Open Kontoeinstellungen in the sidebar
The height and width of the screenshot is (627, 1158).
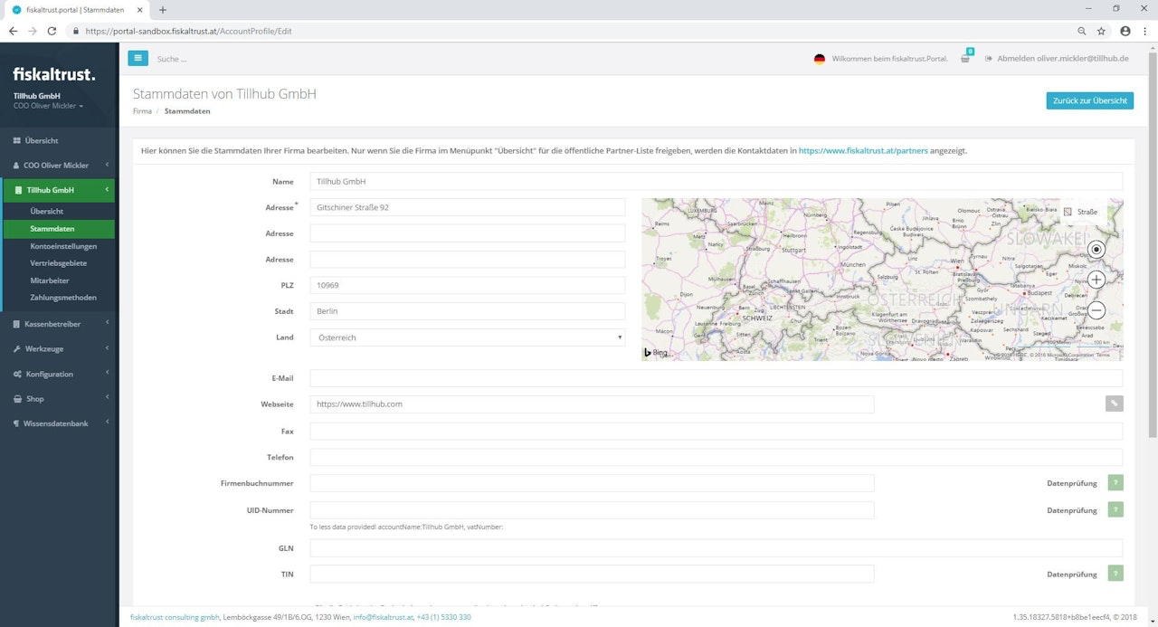tap(63, 246)
